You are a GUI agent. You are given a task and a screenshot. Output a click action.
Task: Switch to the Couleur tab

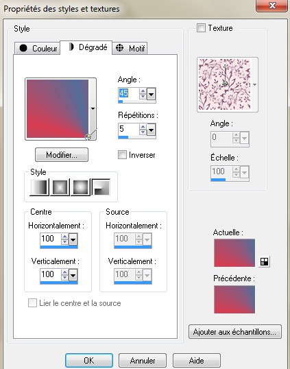38,48
